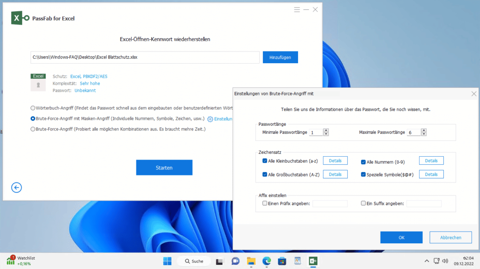
Task: Click the suffix text input field
Action: click(x=424, y=204)
